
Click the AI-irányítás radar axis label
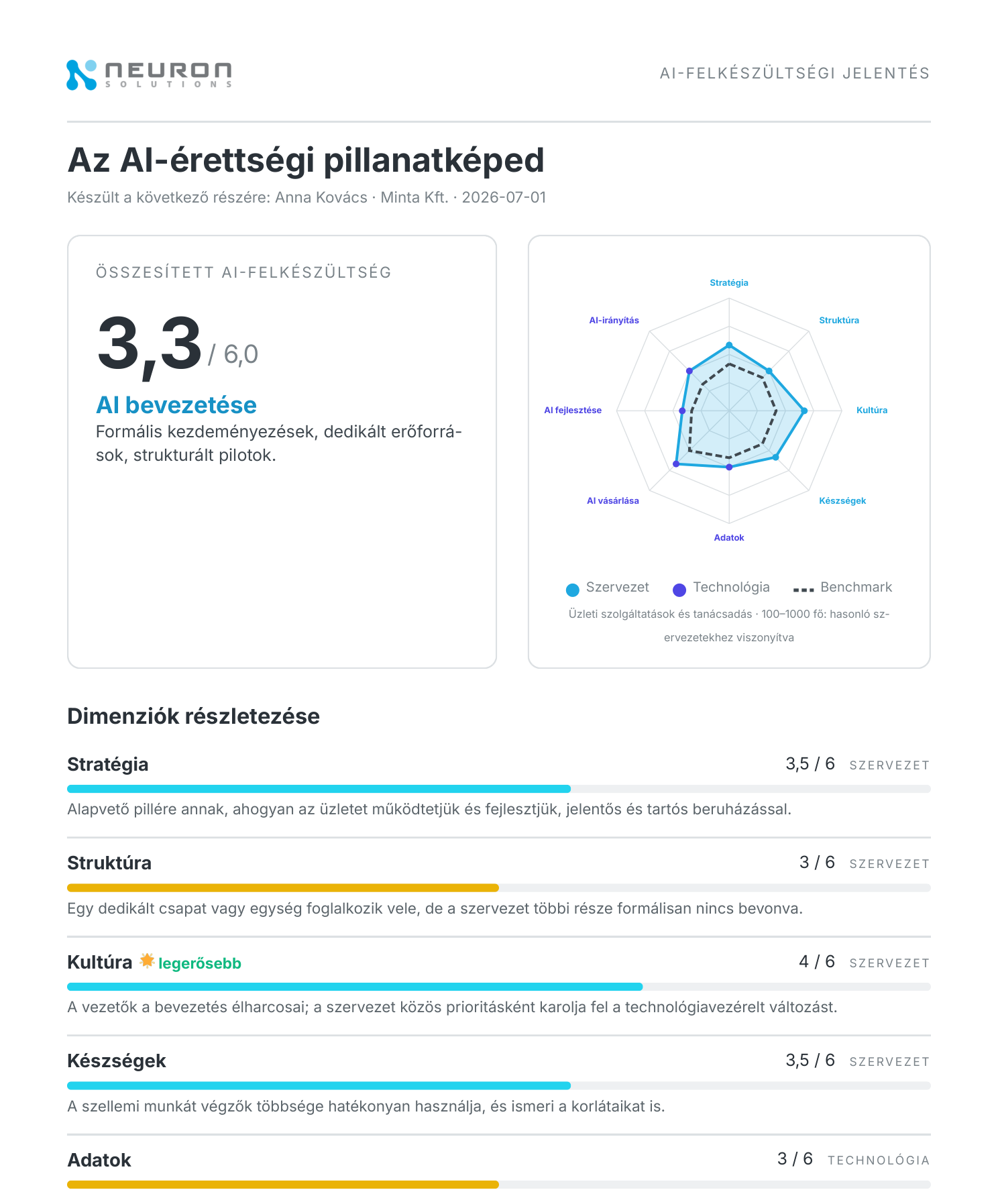[614, 320]
